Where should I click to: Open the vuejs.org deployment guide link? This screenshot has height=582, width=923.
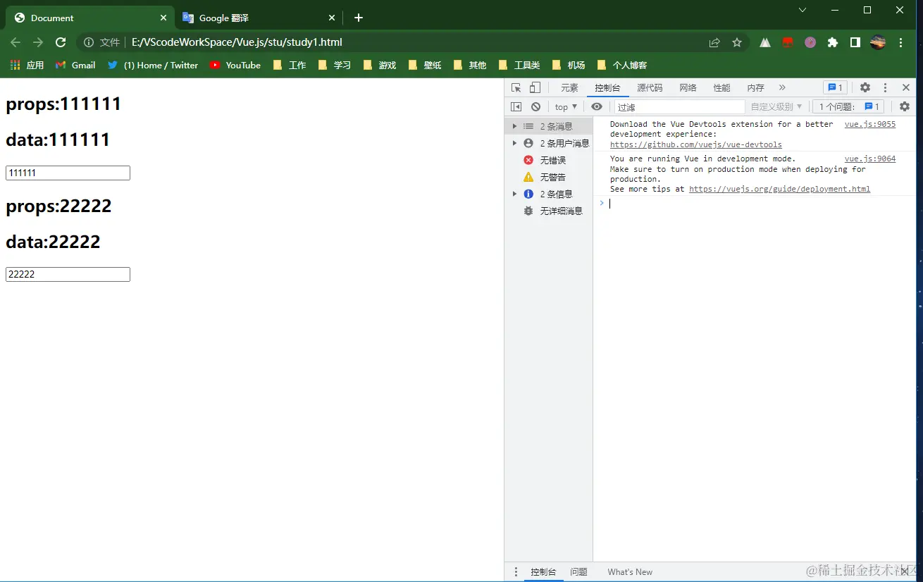pyautogui.click(x=779, y=189)
